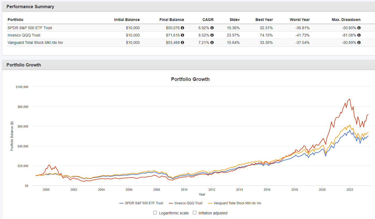The image size is (375, 219).
Task: Click the red QQQ line peak near 2022
Action: [350, 99]
